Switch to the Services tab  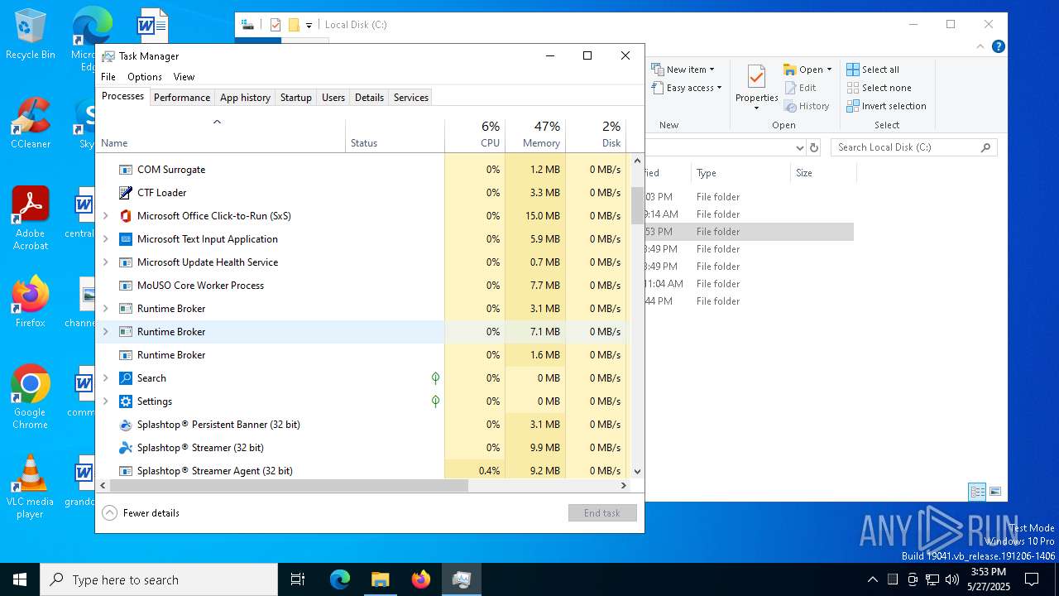pos(411,98)
